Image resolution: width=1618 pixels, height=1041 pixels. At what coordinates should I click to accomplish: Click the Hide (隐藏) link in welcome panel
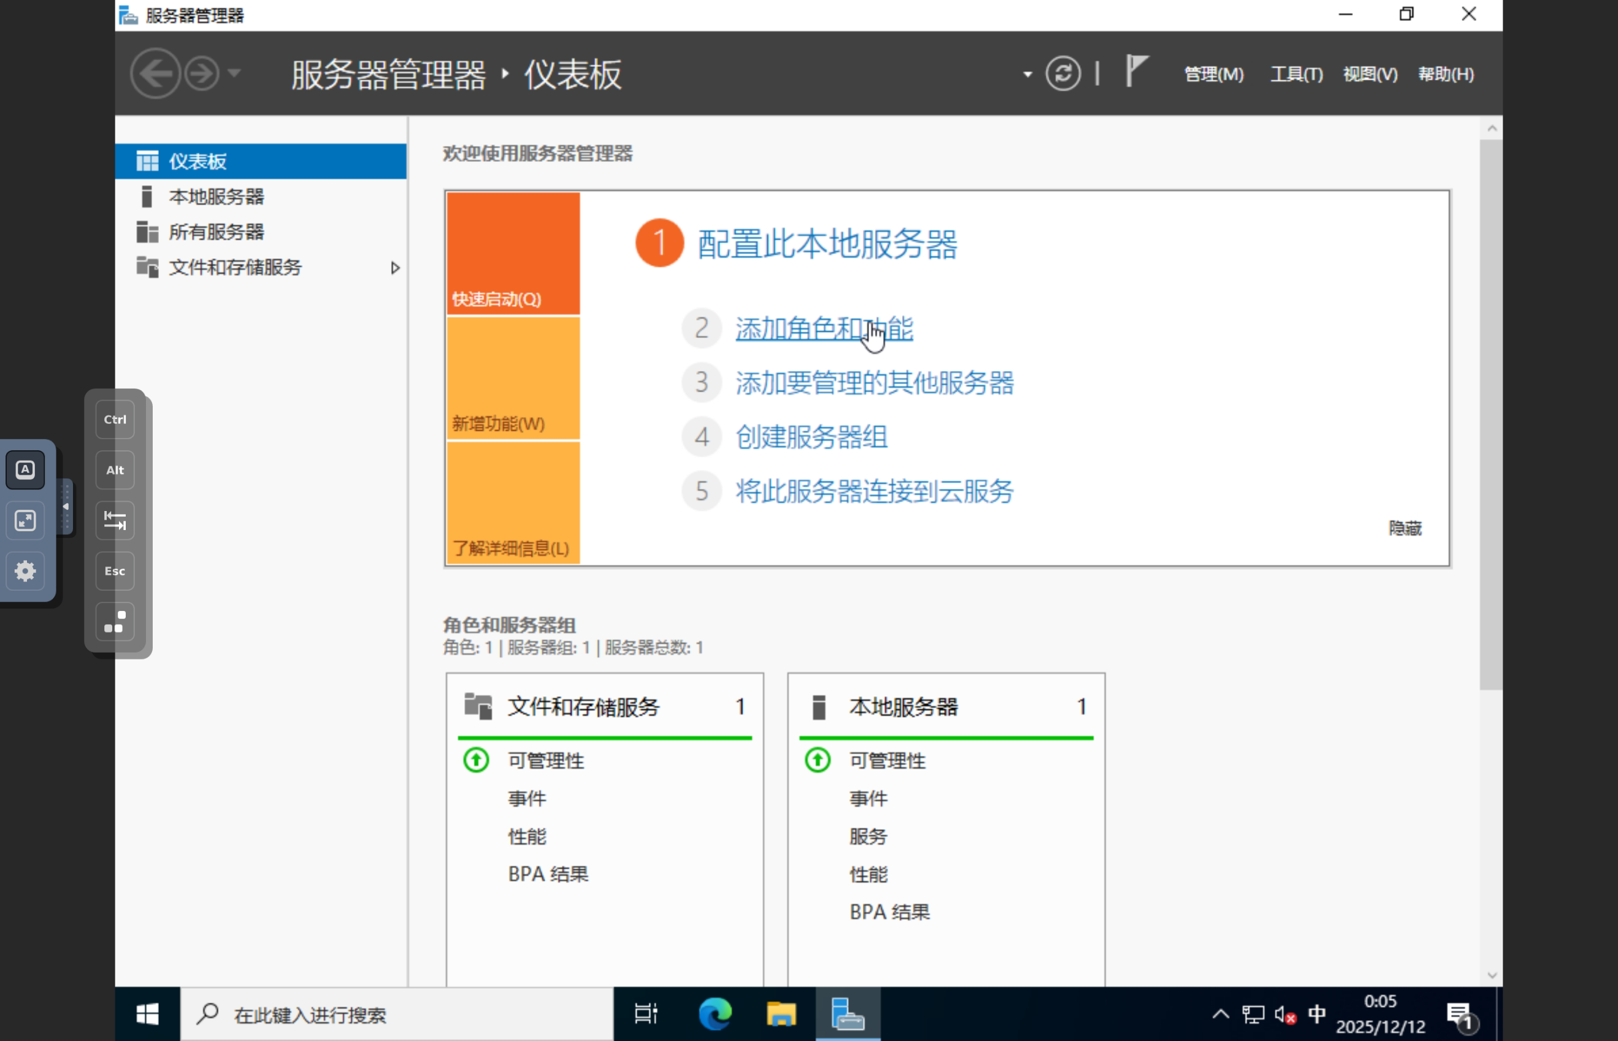(1405, 528)
